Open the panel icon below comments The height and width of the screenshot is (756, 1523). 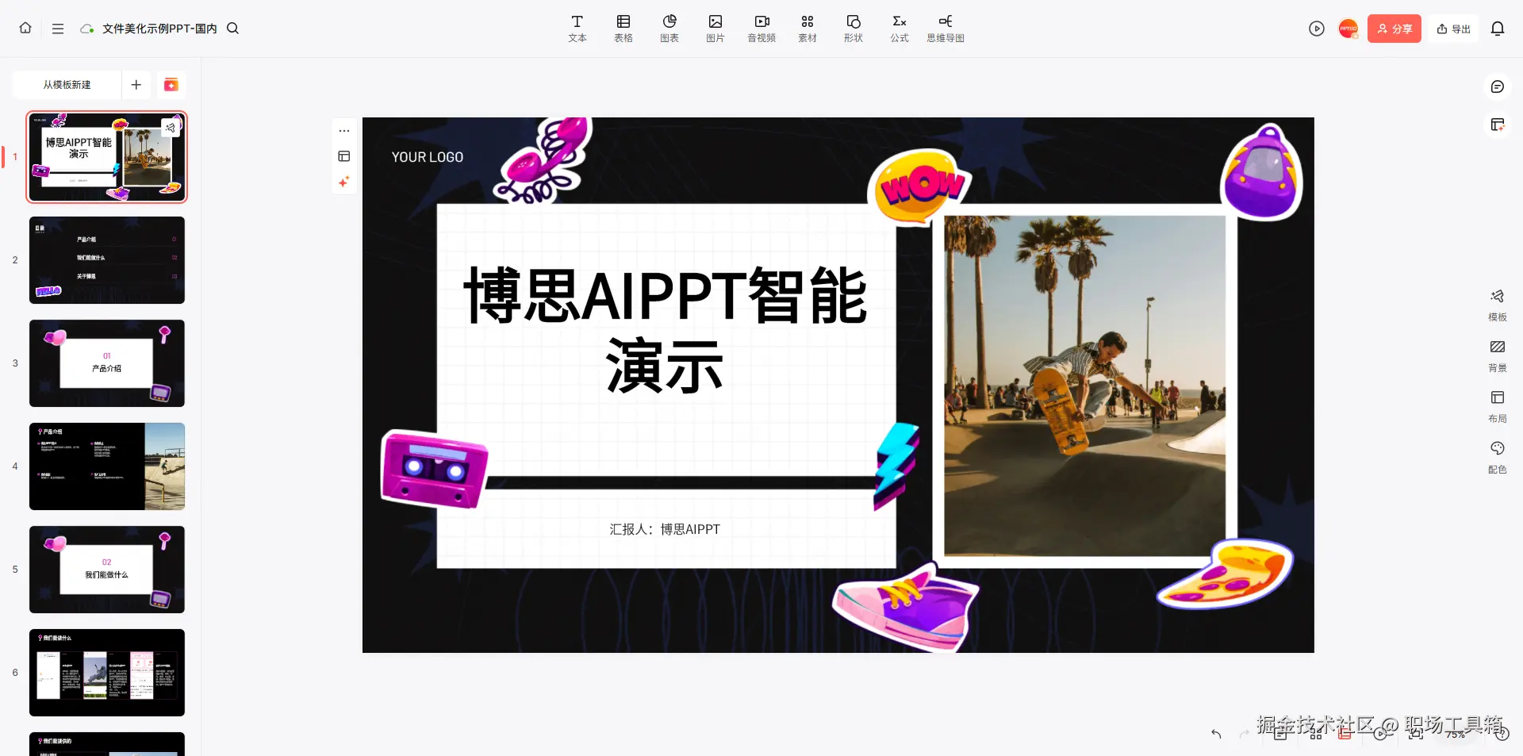(1498, 125)
